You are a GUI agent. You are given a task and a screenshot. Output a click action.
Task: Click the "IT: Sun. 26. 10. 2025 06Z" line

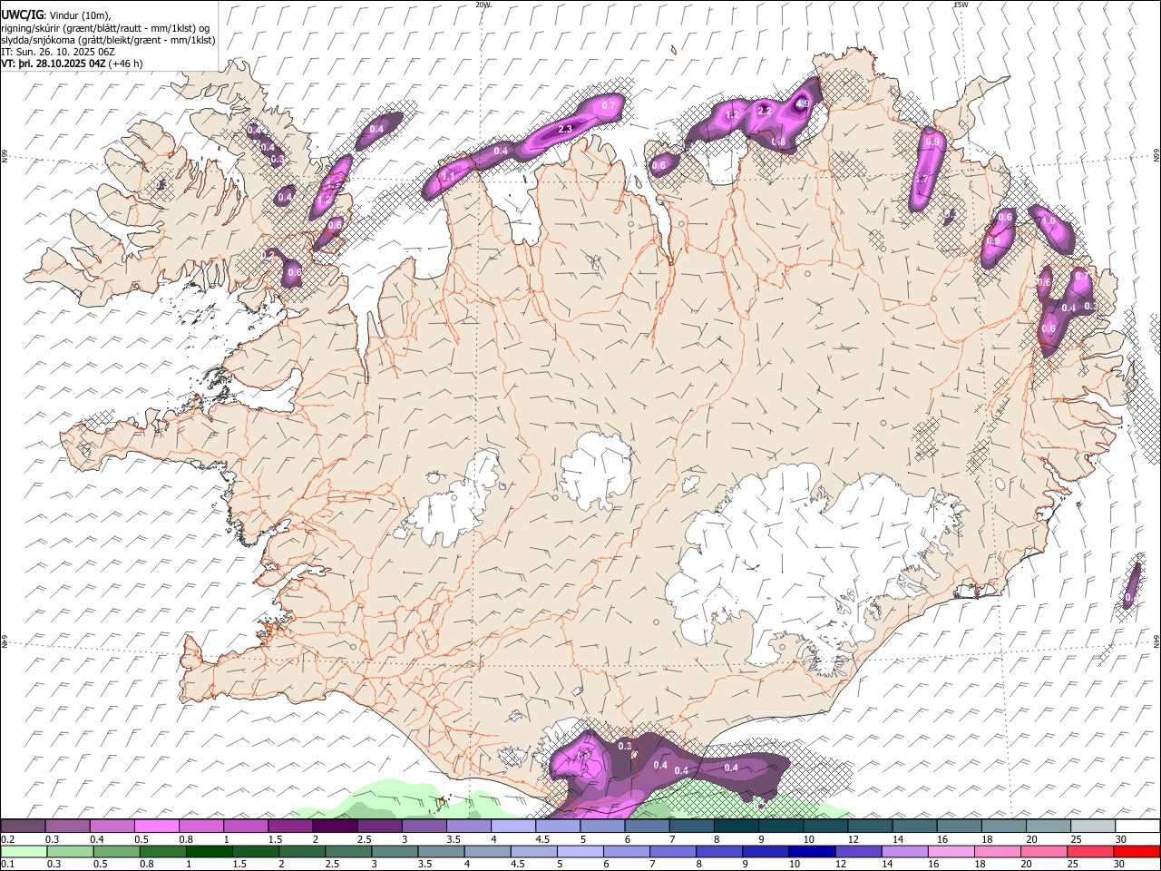[58, 52]
